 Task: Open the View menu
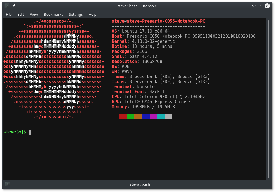[34, 14]
